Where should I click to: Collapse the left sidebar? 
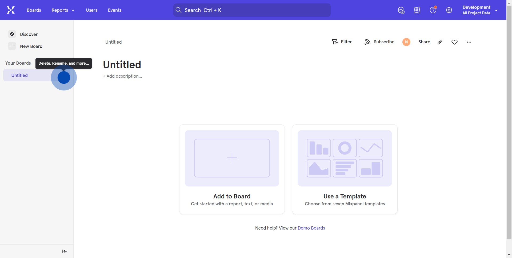(x=64, y=251)
